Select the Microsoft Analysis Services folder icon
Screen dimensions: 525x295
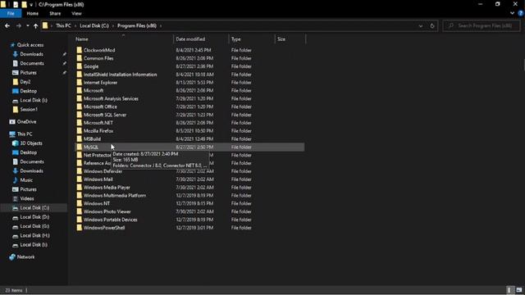coord(79,98)
